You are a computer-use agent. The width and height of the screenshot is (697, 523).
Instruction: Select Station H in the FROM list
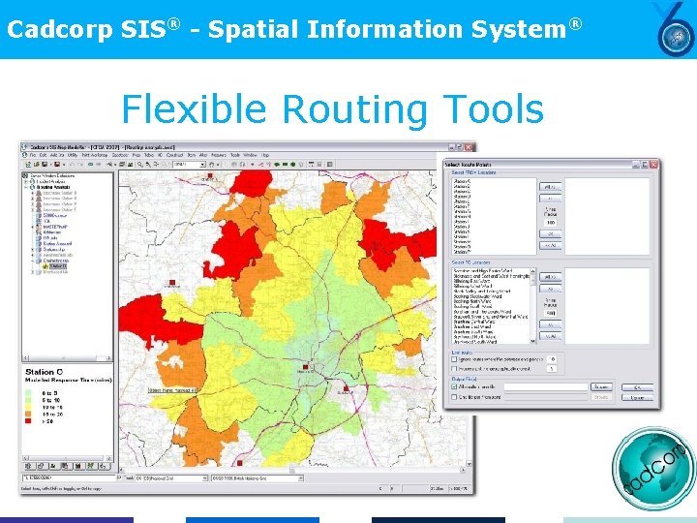tap(462, 217)
